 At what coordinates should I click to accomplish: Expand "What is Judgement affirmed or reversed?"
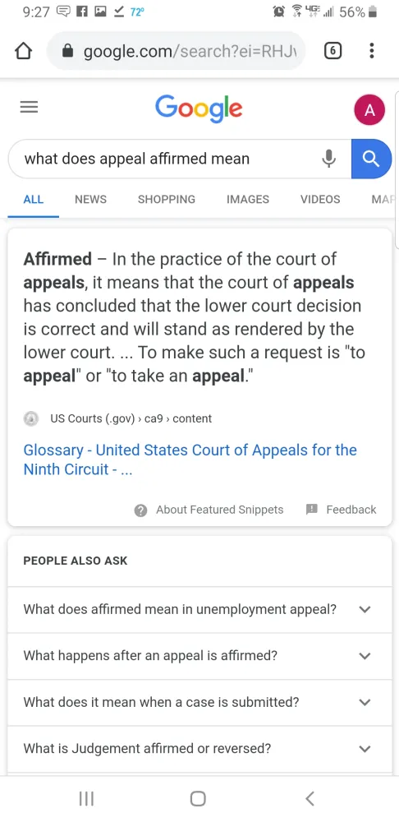[x=199, y=749]
